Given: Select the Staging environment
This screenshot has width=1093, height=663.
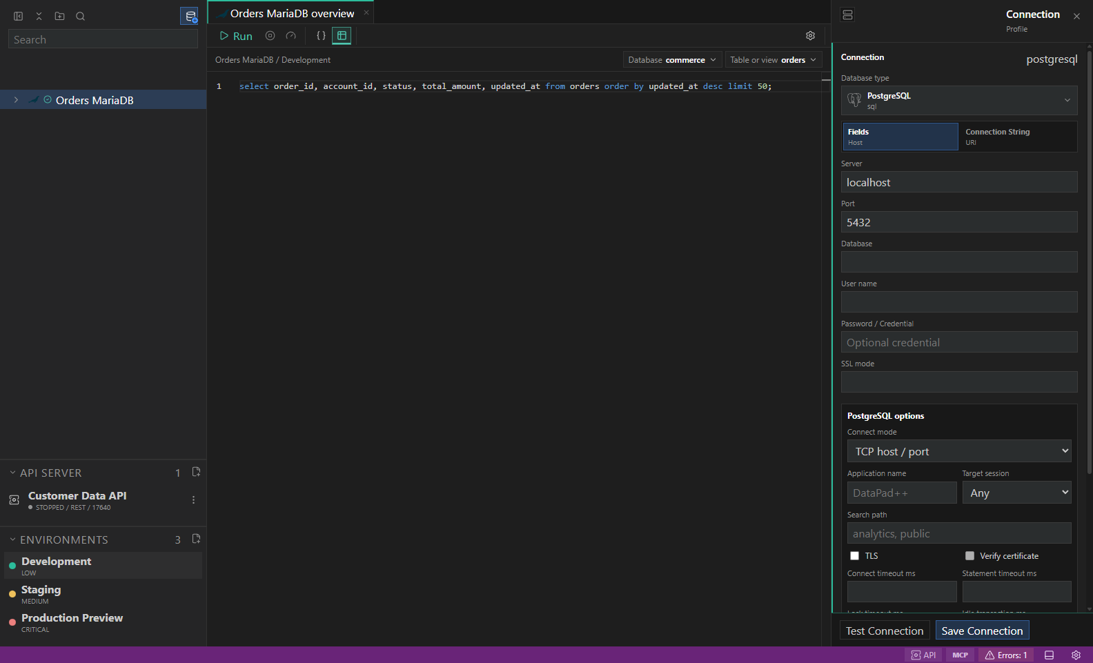Looking at the screenshot, I should click(x=104, y=594).
